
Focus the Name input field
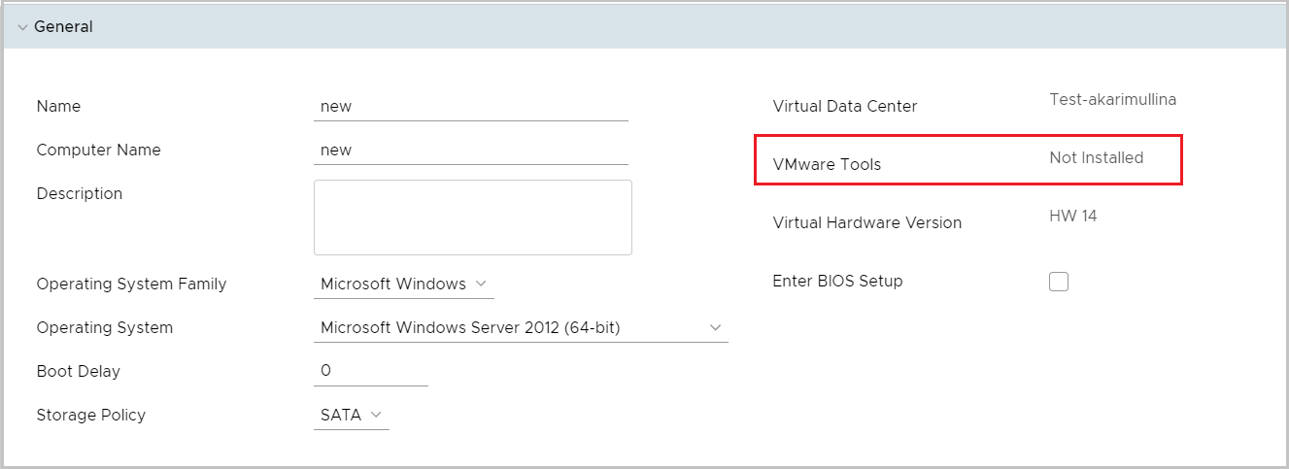click(x=471, y=107)
